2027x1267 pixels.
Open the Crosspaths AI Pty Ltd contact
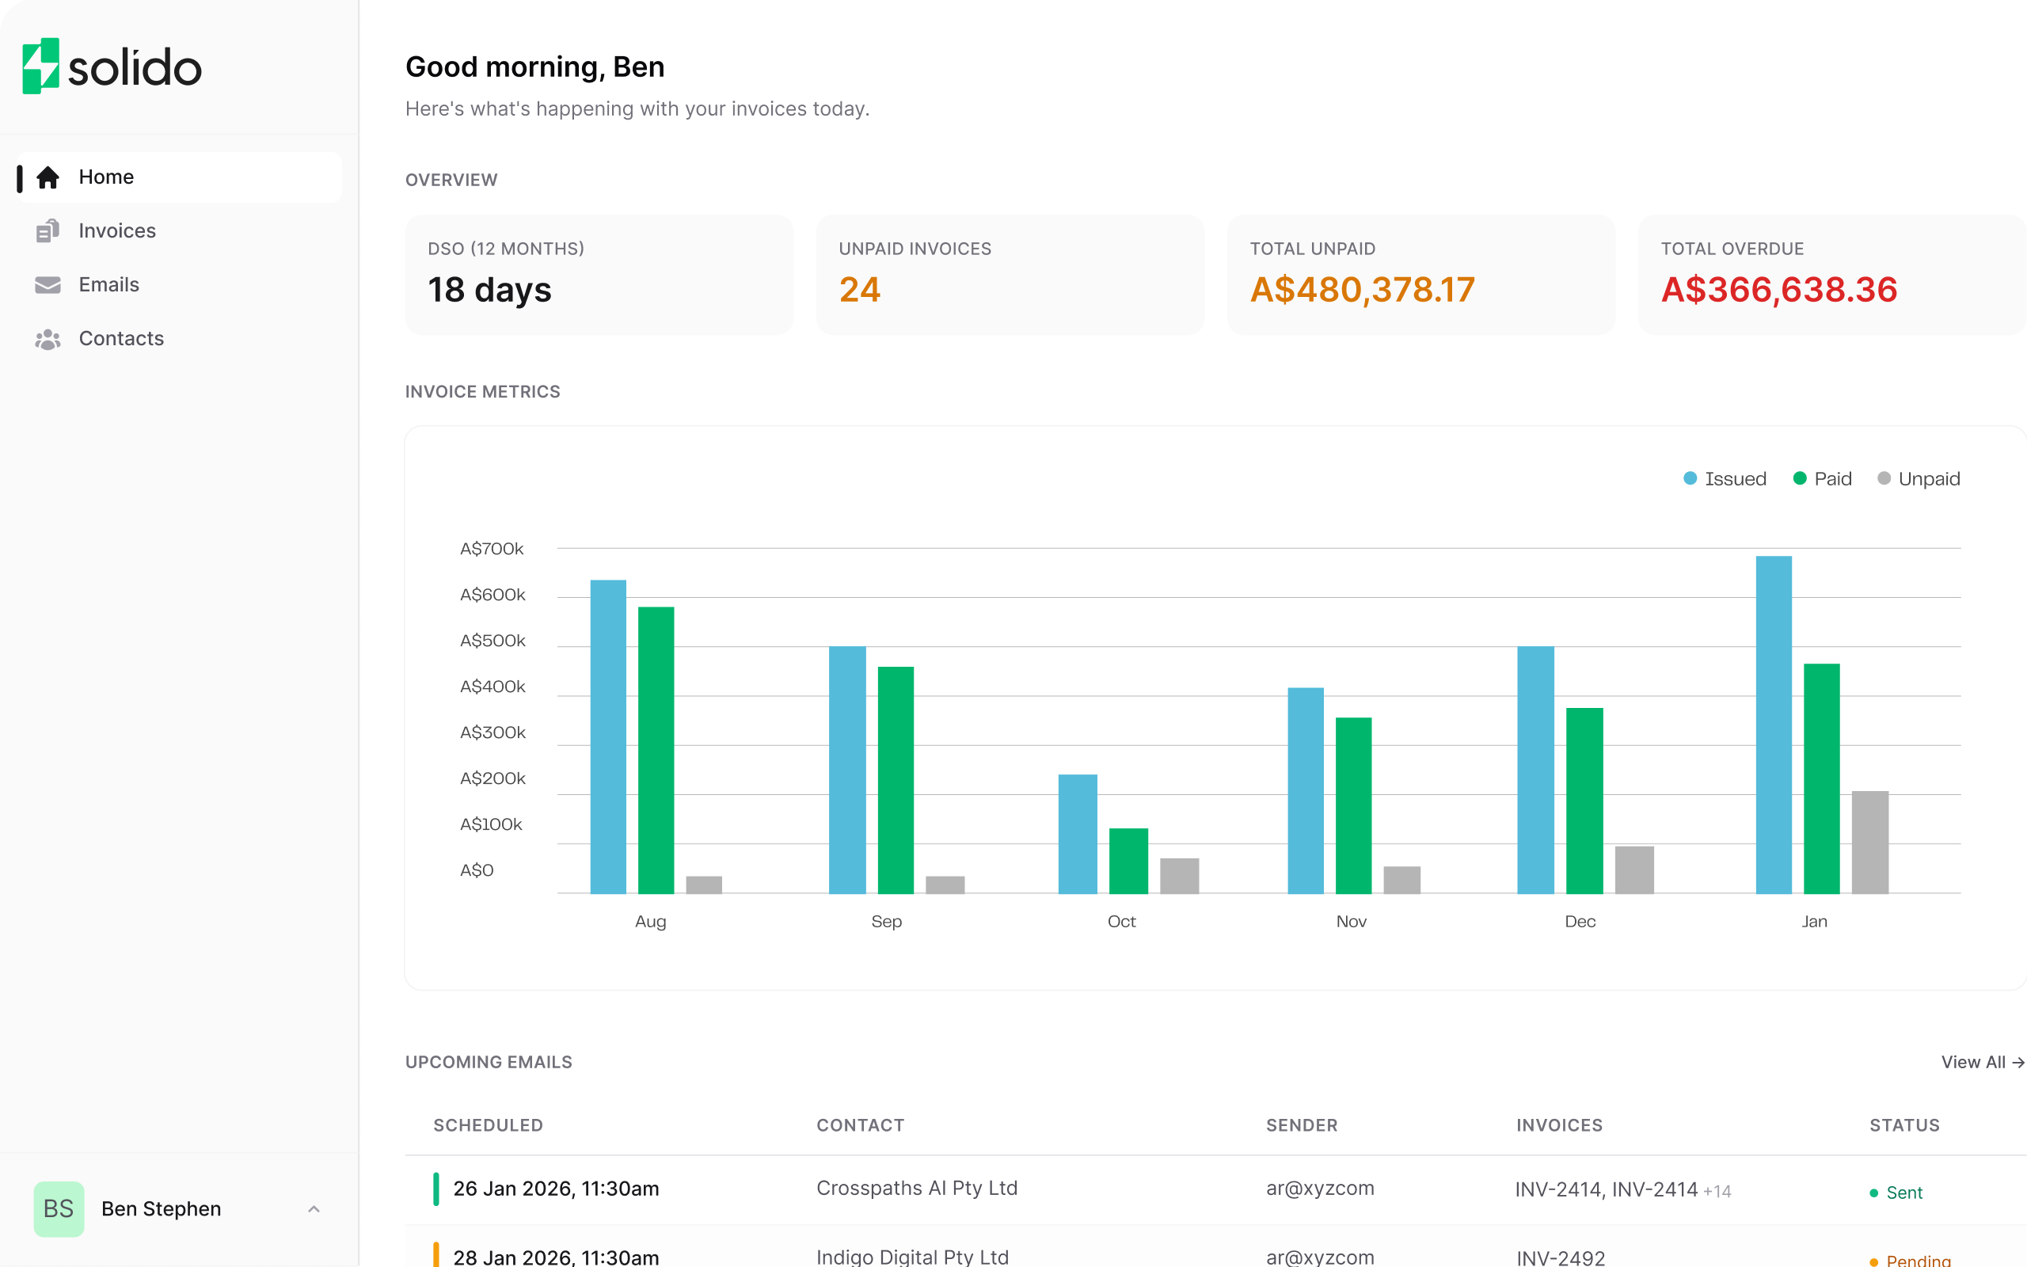pyautogui.click(x=916, y=1189)
